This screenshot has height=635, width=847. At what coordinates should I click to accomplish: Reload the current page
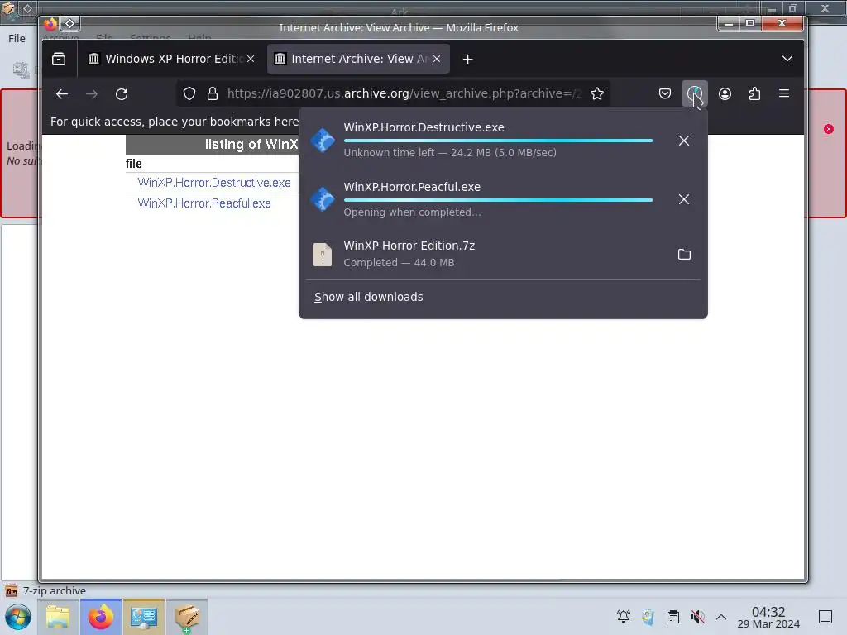(x=122, y=94)
